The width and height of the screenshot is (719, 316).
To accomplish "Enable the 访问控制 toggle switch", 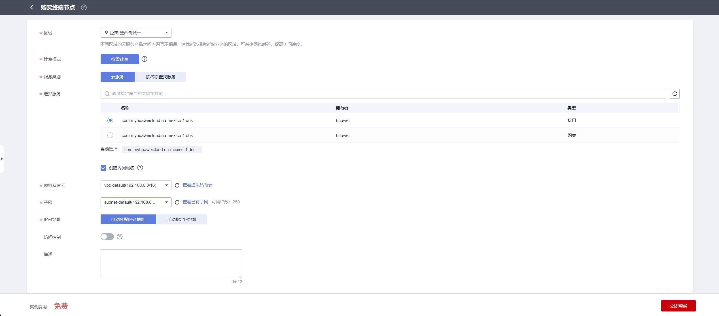I will click(x=107, y=237).
